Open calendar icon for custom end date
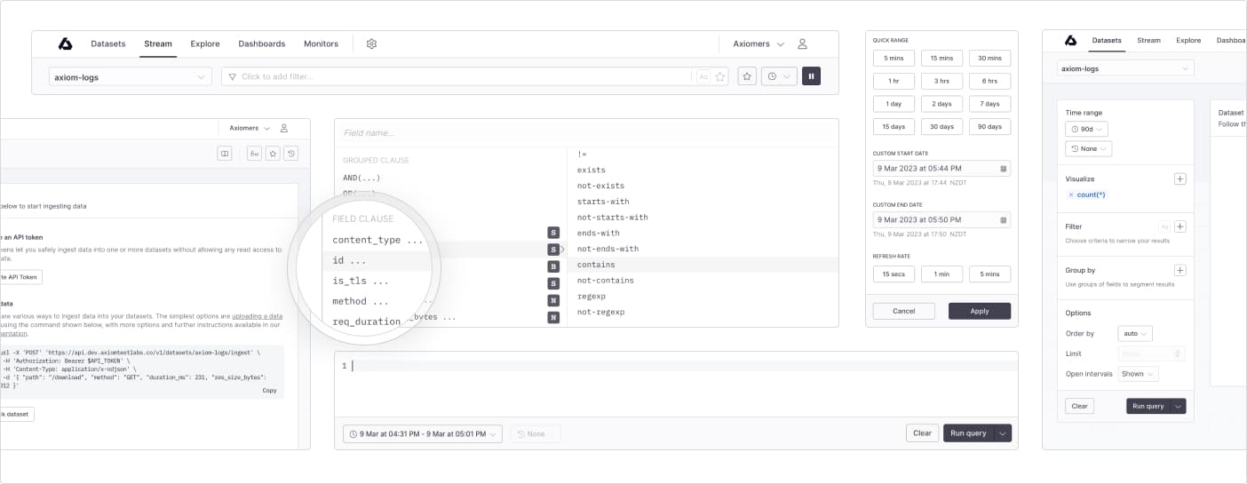 click(x=1004, y=219)
